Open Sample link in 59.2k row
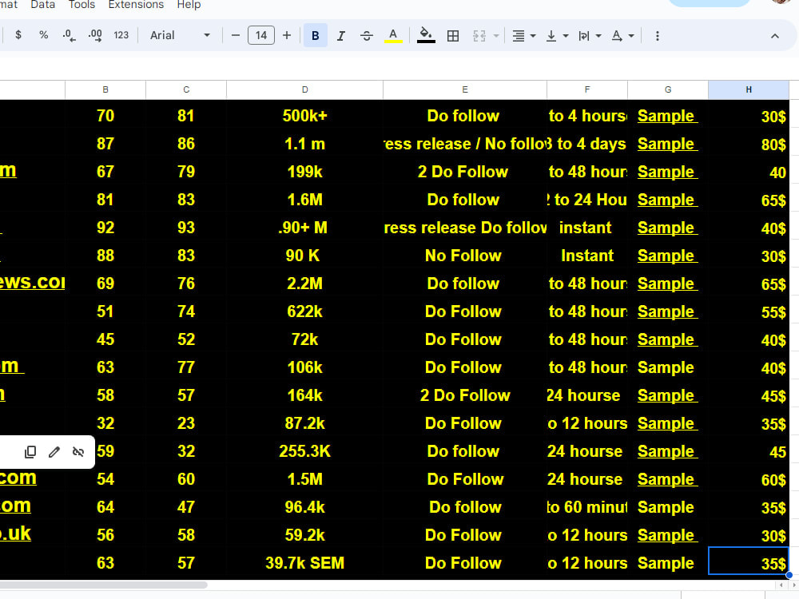This screenshot has width=799, height=599. coord(667,535)
